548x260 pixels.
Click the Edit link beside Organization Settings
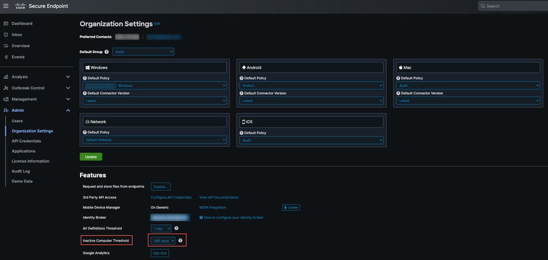157,24
